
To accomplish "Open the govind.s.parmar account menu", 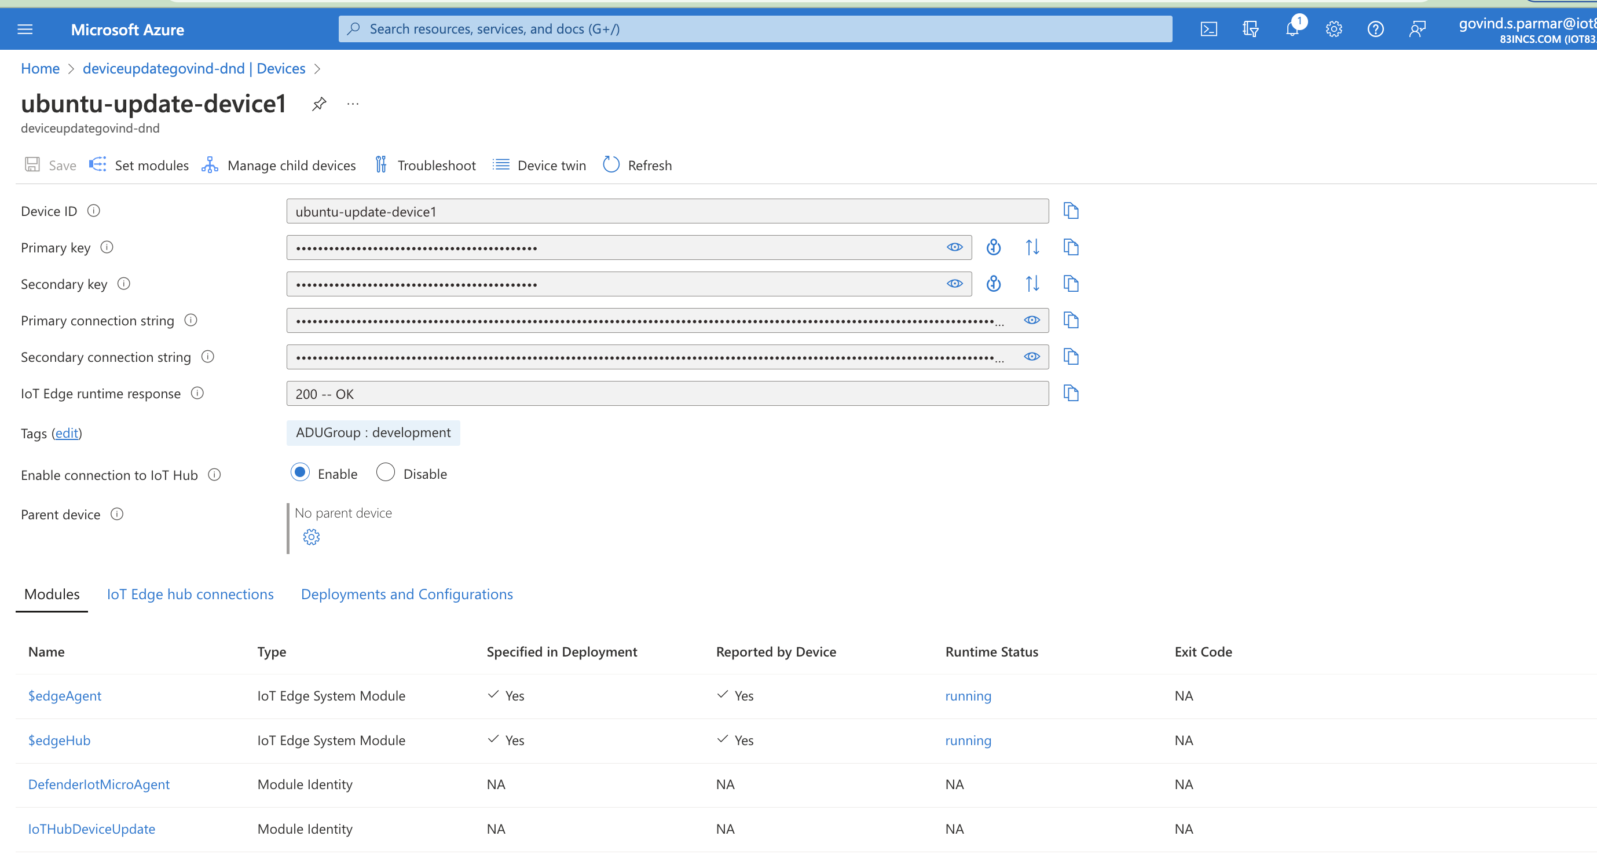I will [x=1526, y=30].
